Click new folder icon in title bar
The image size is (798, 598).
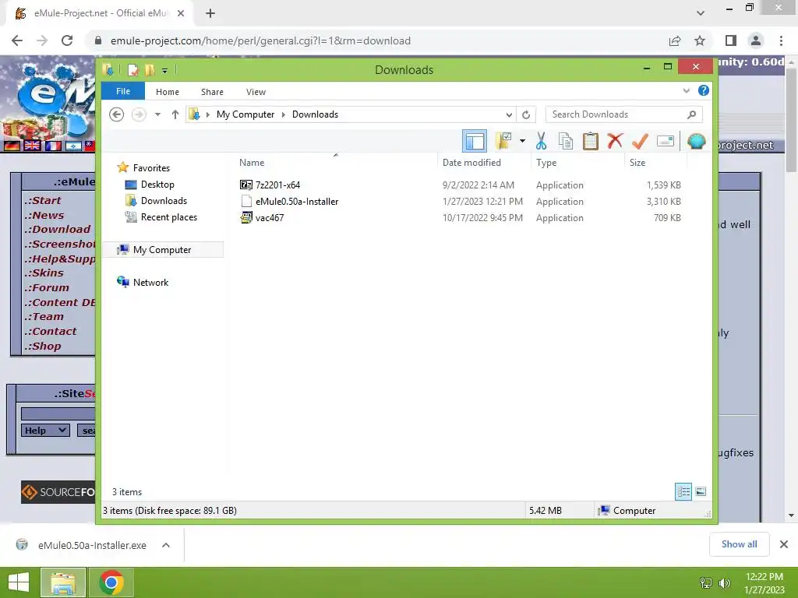pos(150,69)
